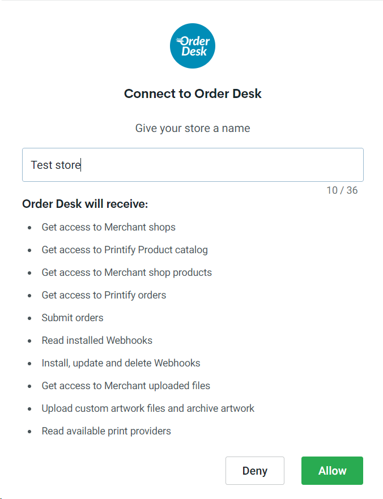Click the "Order Desk will receive:" heading

pyautogui.click(x=85, y=204)
